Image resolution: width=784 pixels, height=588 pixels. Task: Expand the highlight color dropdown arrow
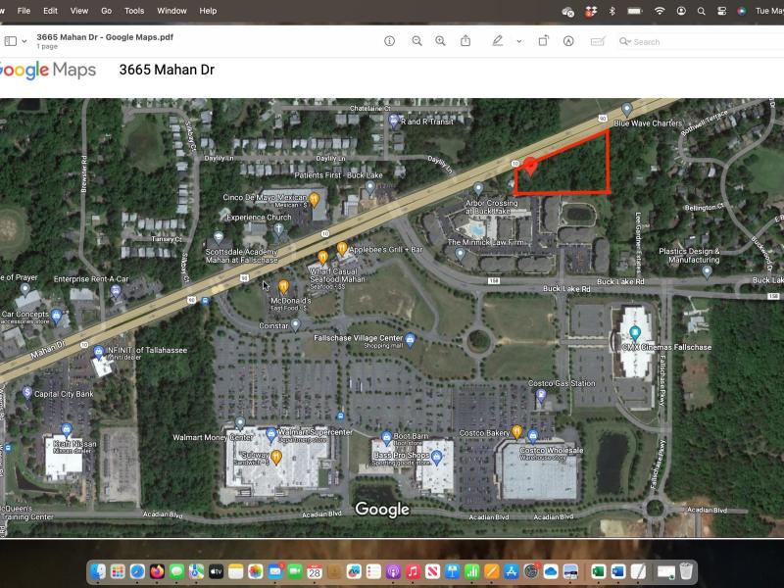519,41
